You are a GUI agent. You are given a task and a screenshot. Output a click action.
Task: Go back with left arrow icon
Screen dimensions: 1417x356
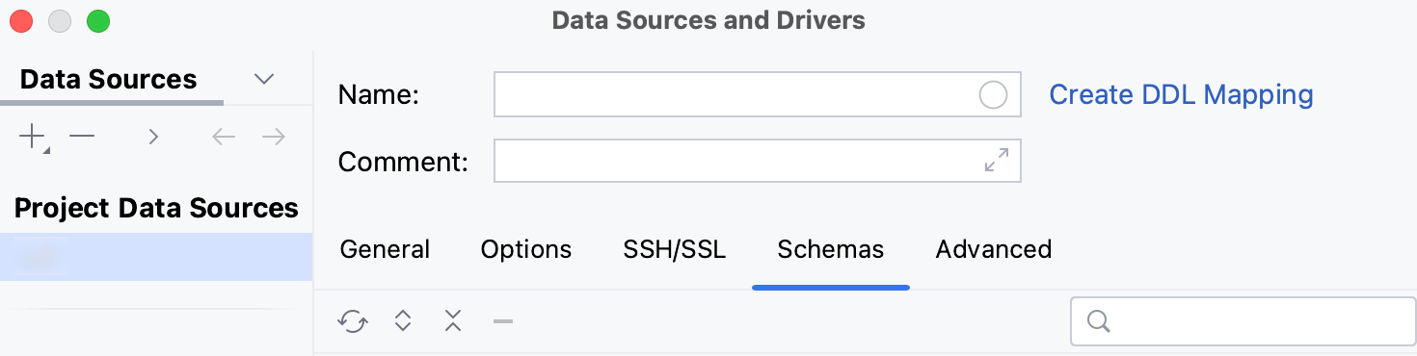point(224,138)
